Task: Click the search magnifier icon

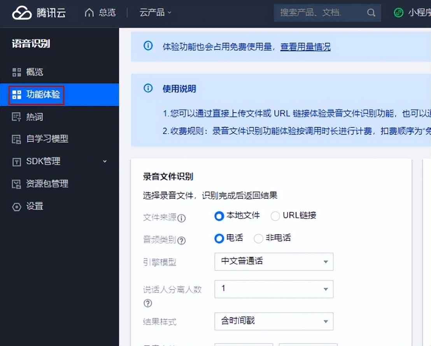Action: coord(371,13)
